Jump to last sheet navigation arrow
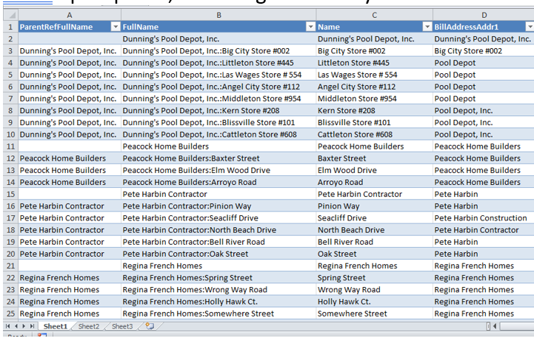The image size is (534, 341). pos(33,326)
